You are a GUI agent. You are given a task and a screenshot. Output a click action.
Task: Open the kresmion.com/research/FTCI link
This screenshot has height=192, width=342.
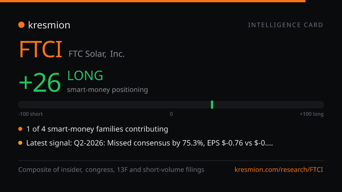[x=279, y=170]
